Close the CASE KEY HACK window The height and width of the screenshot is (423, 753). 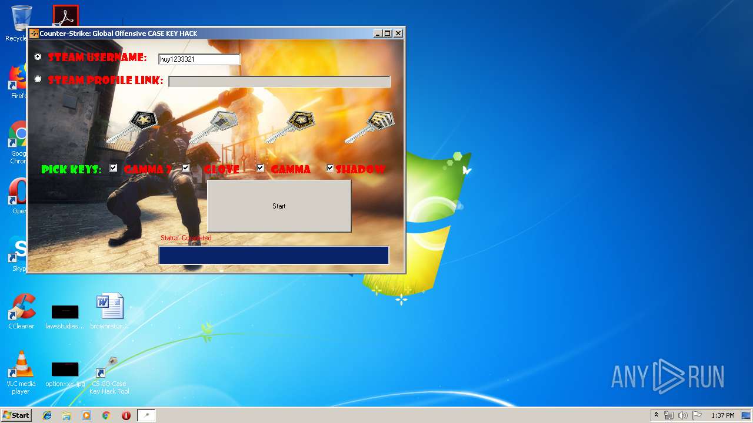coord(398,33)
